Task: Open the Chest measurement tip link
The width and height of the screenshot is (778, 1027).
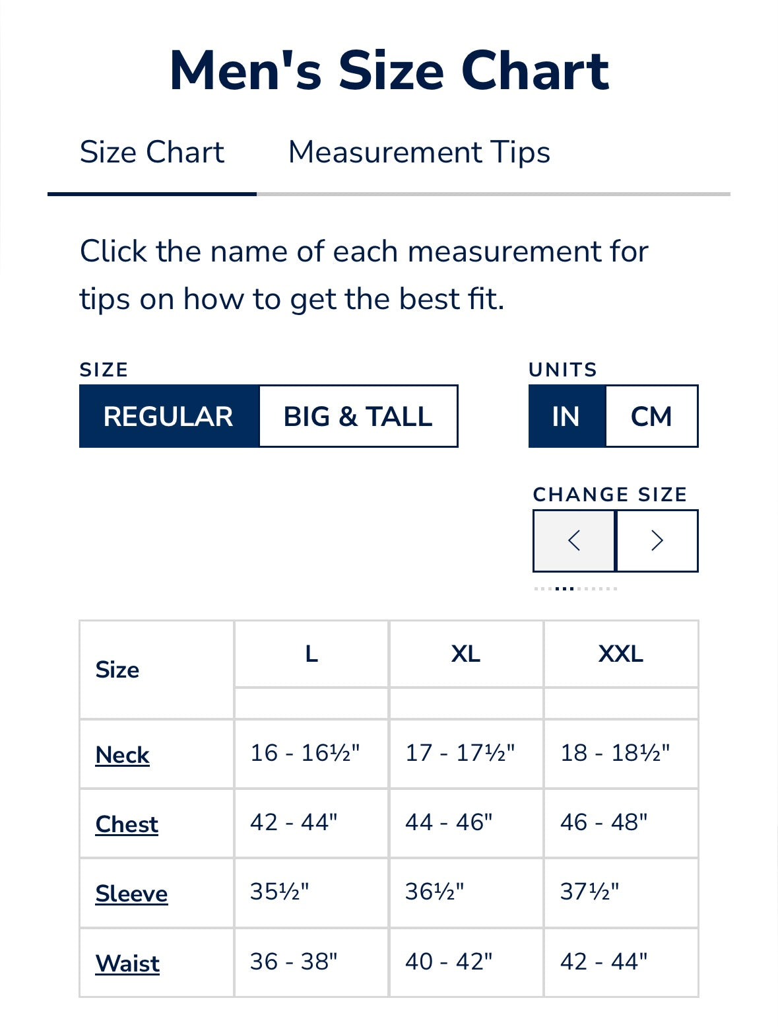Action: (127, 824)
